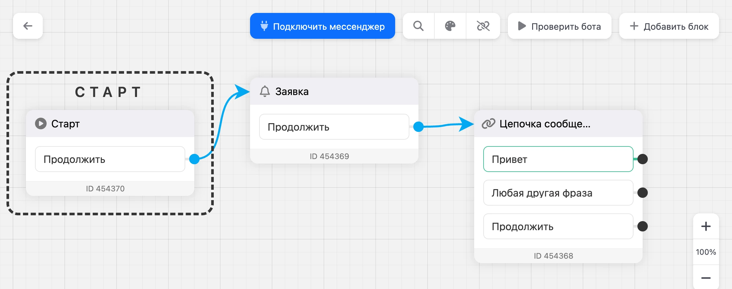Select Цепочка сообще... block title
This screenshot has width=732, height=289.
[x=545, y=123]
